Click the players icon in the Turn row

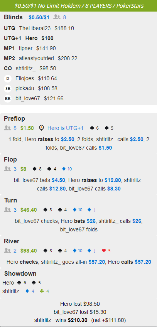coord(7,210)
